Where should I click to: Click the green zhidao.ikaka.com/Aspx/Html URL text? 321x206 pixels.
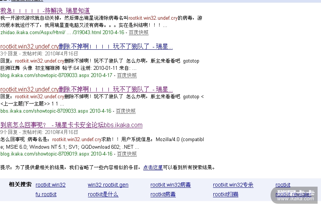(x=62, y=33)
